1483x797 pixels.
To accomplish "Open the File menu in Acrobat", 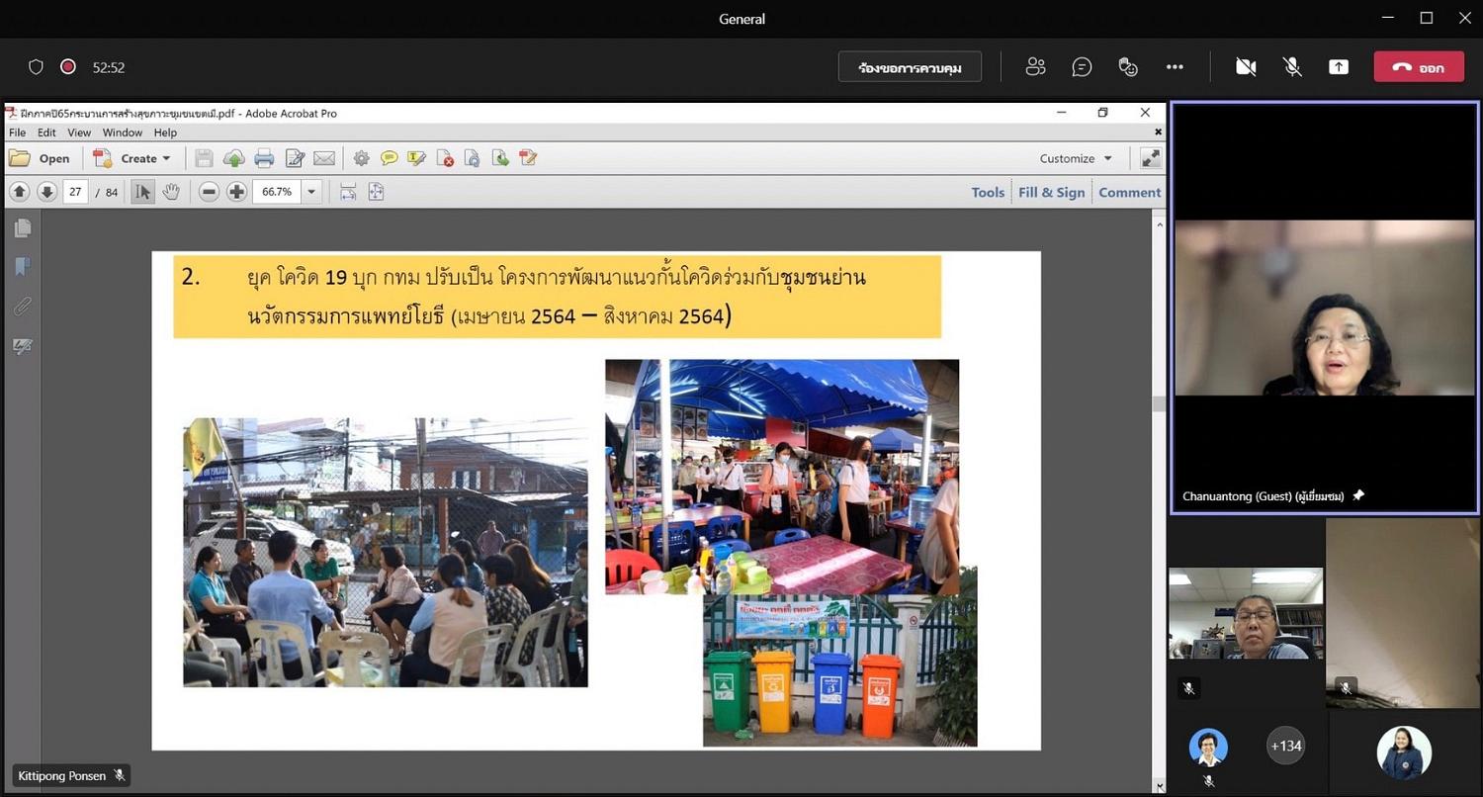I will tap(18, 133).
